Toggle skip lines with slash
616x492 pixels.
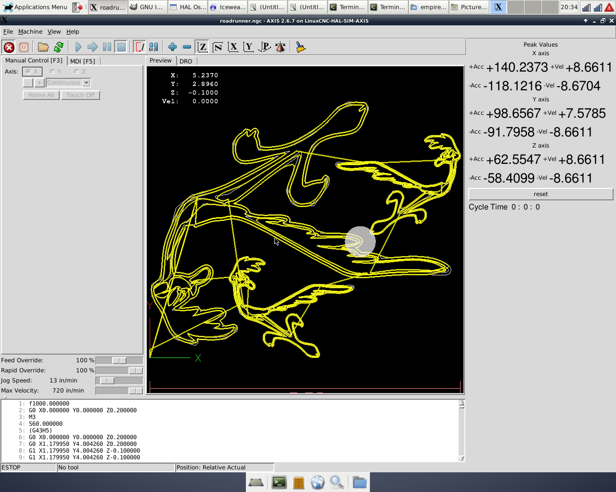tap(139, 47)
